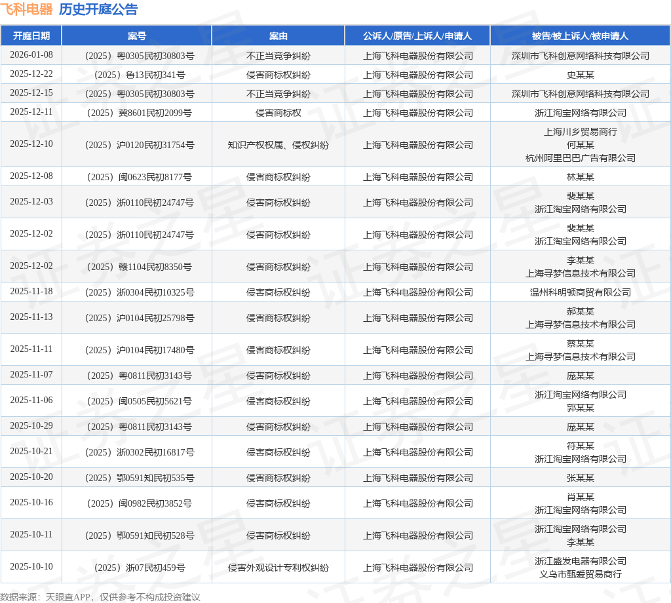Click case number 闽0982民初3852号
This screenshot has height=603, width=671.
[x=140, y=504]
